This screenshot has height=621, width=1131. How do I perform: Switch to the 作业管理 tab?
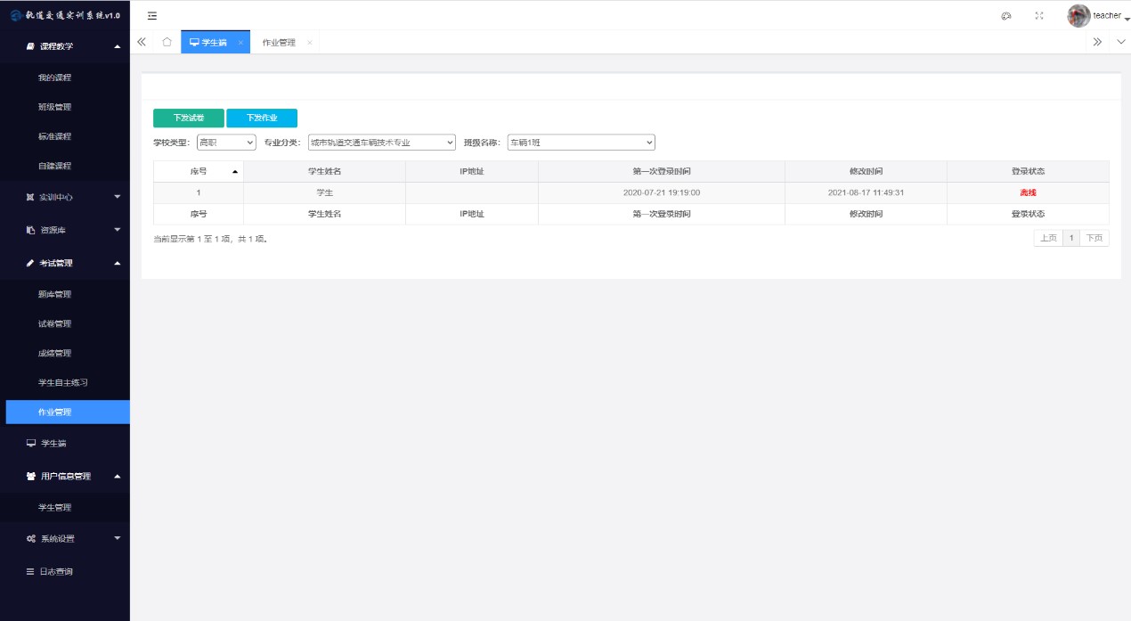(279, 43)
